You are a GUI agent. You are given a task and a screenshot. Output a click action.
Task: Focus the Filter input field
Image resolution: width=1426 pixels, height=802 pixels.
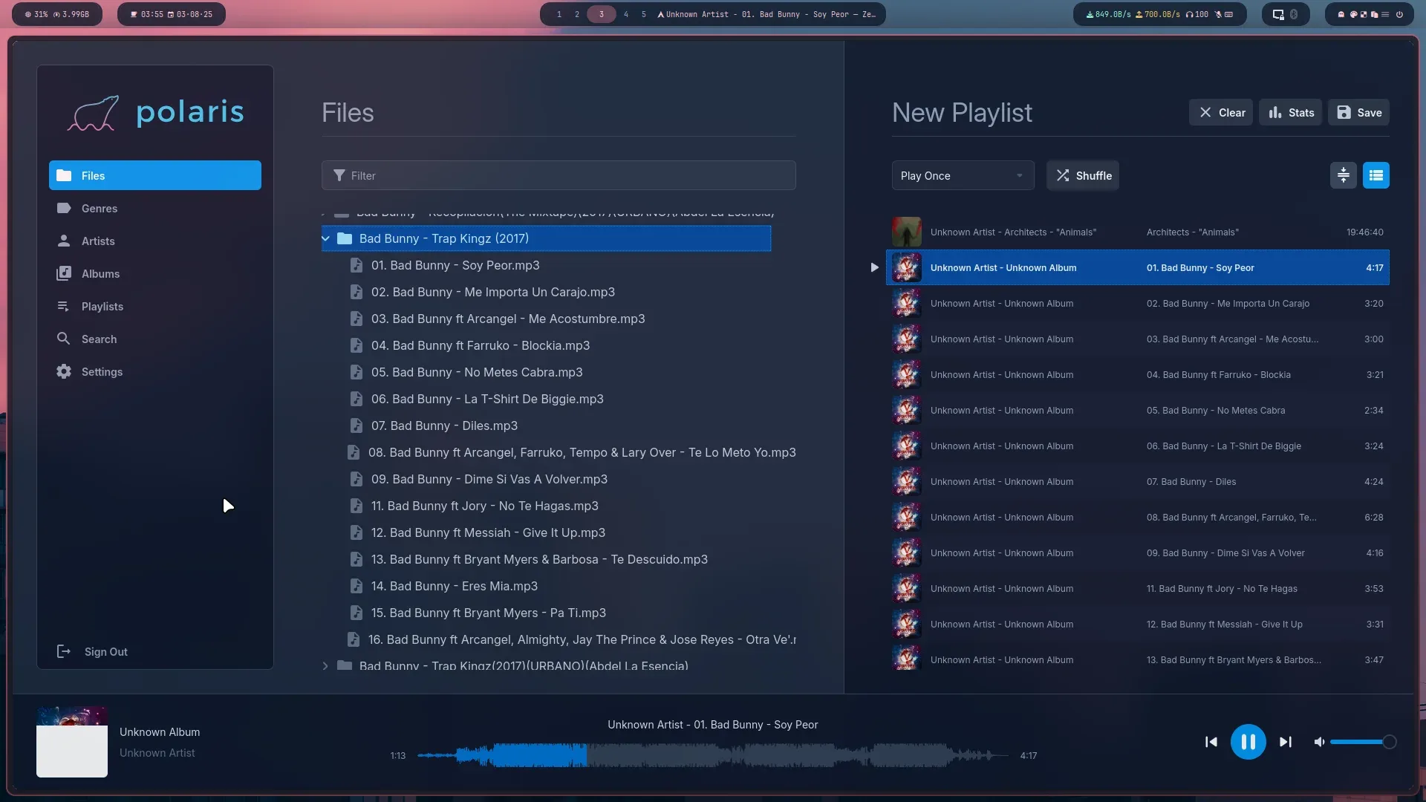click(559, 175)
